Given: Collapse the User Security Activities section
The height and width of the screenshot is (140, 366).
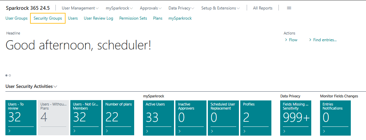Looking at the screenshot, I should pos(31,86).
